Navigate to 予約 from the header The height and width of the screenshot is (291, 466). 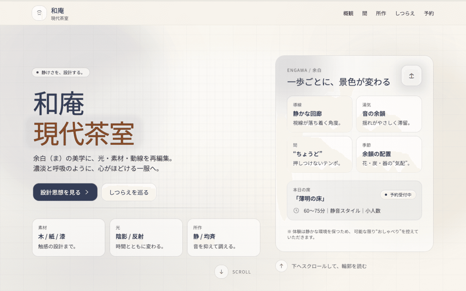pyautogui.click(x=429, y=13)
